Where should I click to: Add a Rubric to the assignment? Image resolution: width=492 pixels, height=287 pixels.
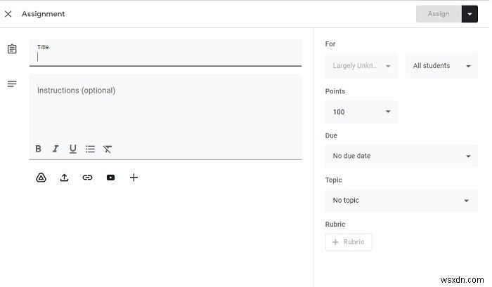point(349,242)
